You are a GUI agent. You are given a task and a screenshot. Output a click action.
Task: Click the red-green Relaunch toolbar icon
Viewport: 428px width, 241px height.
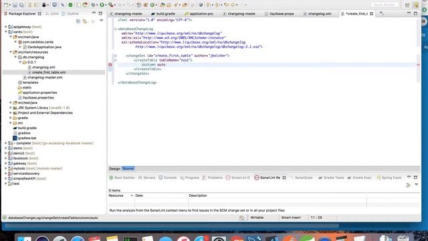tap(85, 5)
